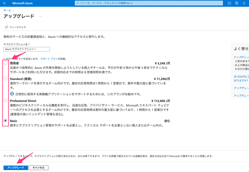The height and width of the screenshot is (172, 249).
Task: Open the ellipsis next to アップグレード title
Action: click(40, 16)
